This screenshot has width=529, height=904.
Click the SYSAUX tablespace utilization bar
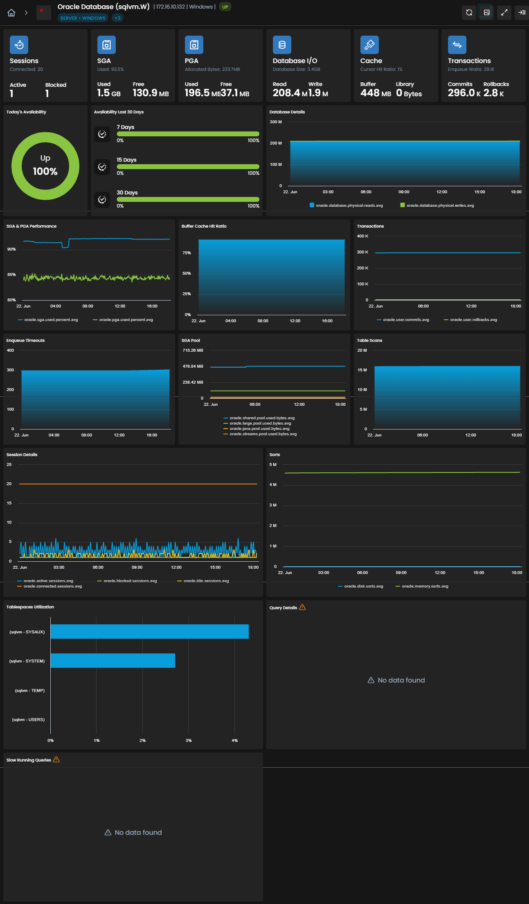tap(149, 631)
